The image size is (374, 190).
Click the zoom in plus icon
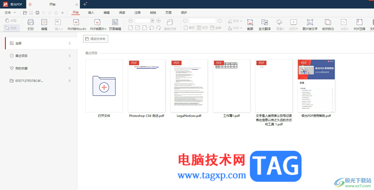[158, 21]
